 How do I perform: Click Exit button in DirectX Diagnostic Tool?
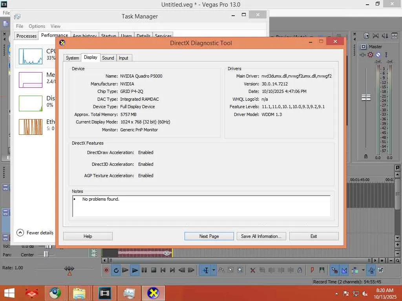[x=314, y=236]
